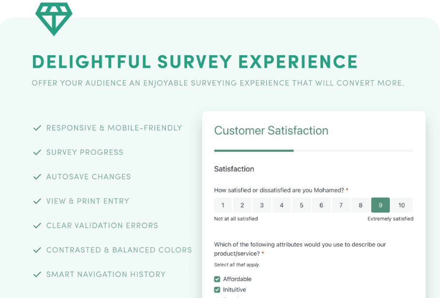Viewport: 443px width, 298px height.
Task: Choose rating 5 on satisfaction scale
Action: click(x=301, y=205)
